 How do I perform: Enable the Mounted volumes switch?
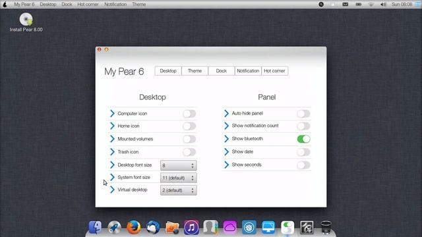point(189,139)
